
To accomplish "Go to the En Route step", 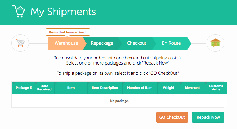I will (x=171, y=44).
